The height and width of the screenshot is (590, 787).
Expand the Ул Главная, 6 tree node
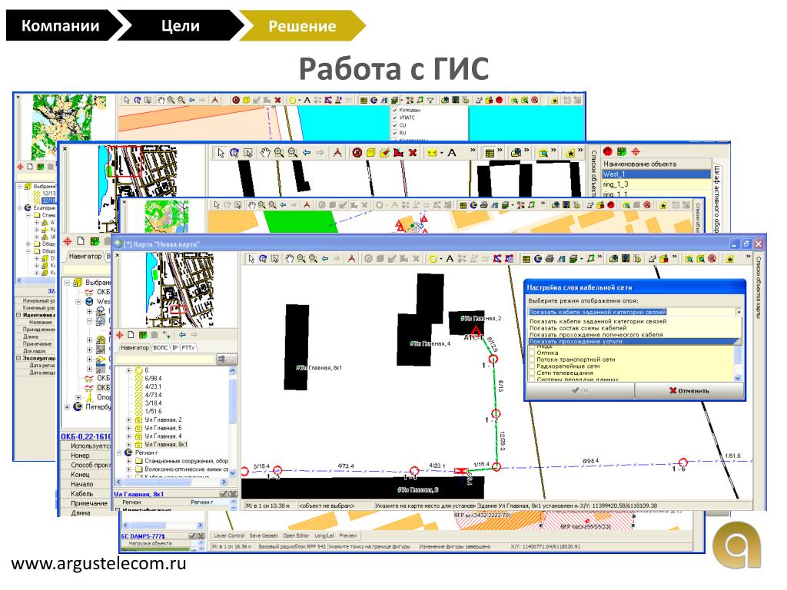(x=128, y=428)
